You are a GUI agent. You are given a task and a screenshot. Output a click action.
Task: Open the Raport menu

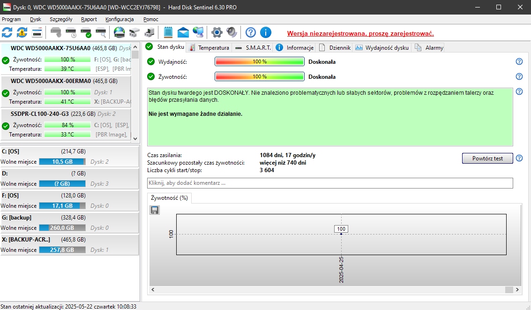(x=89, y=19)
